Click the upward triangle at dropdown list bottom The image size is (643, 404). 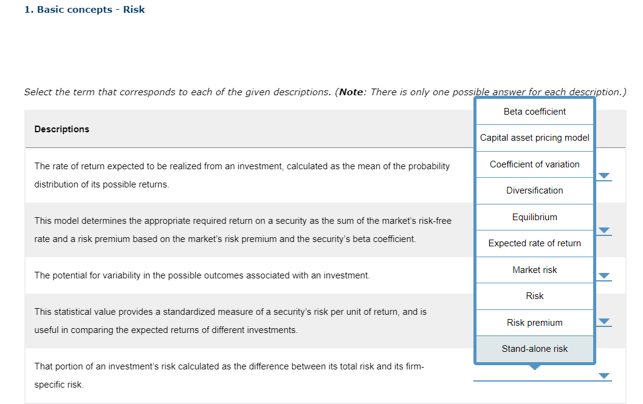pyautogui.click(x=534, y=366)
